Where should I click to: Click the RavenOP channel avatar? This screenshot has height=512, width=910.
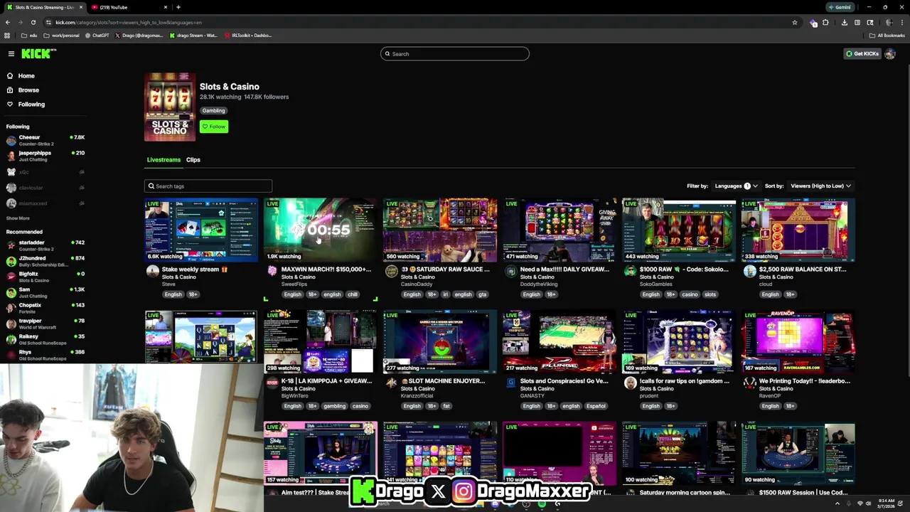(749, 383)
